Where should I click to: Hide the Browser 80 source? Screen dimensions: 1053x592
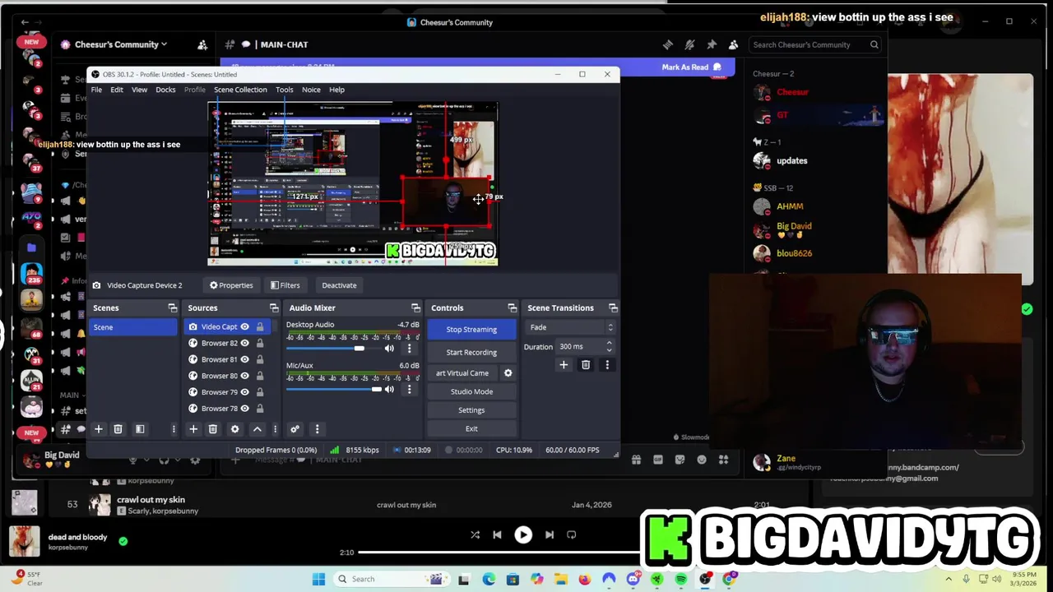pyautogui.click(x=244, y=376)
